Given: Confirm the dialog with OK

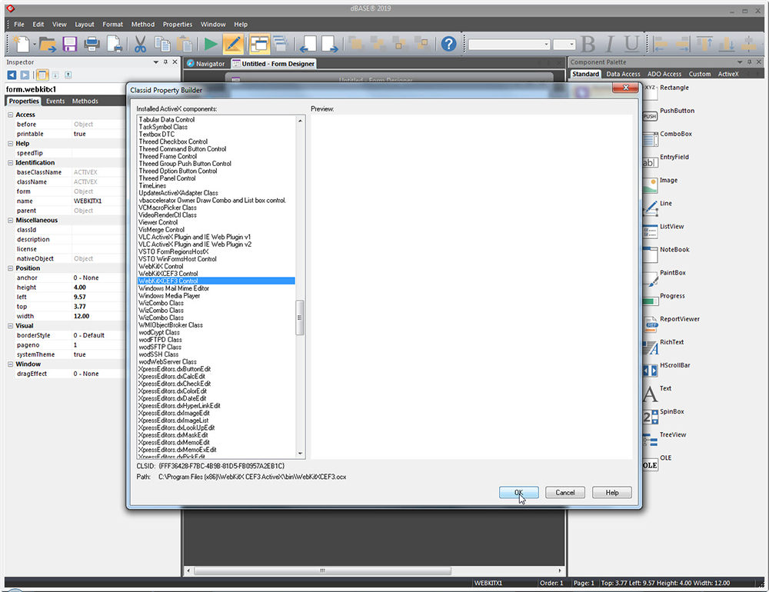Looking at the screenshot, I should (x=519, y=492).
